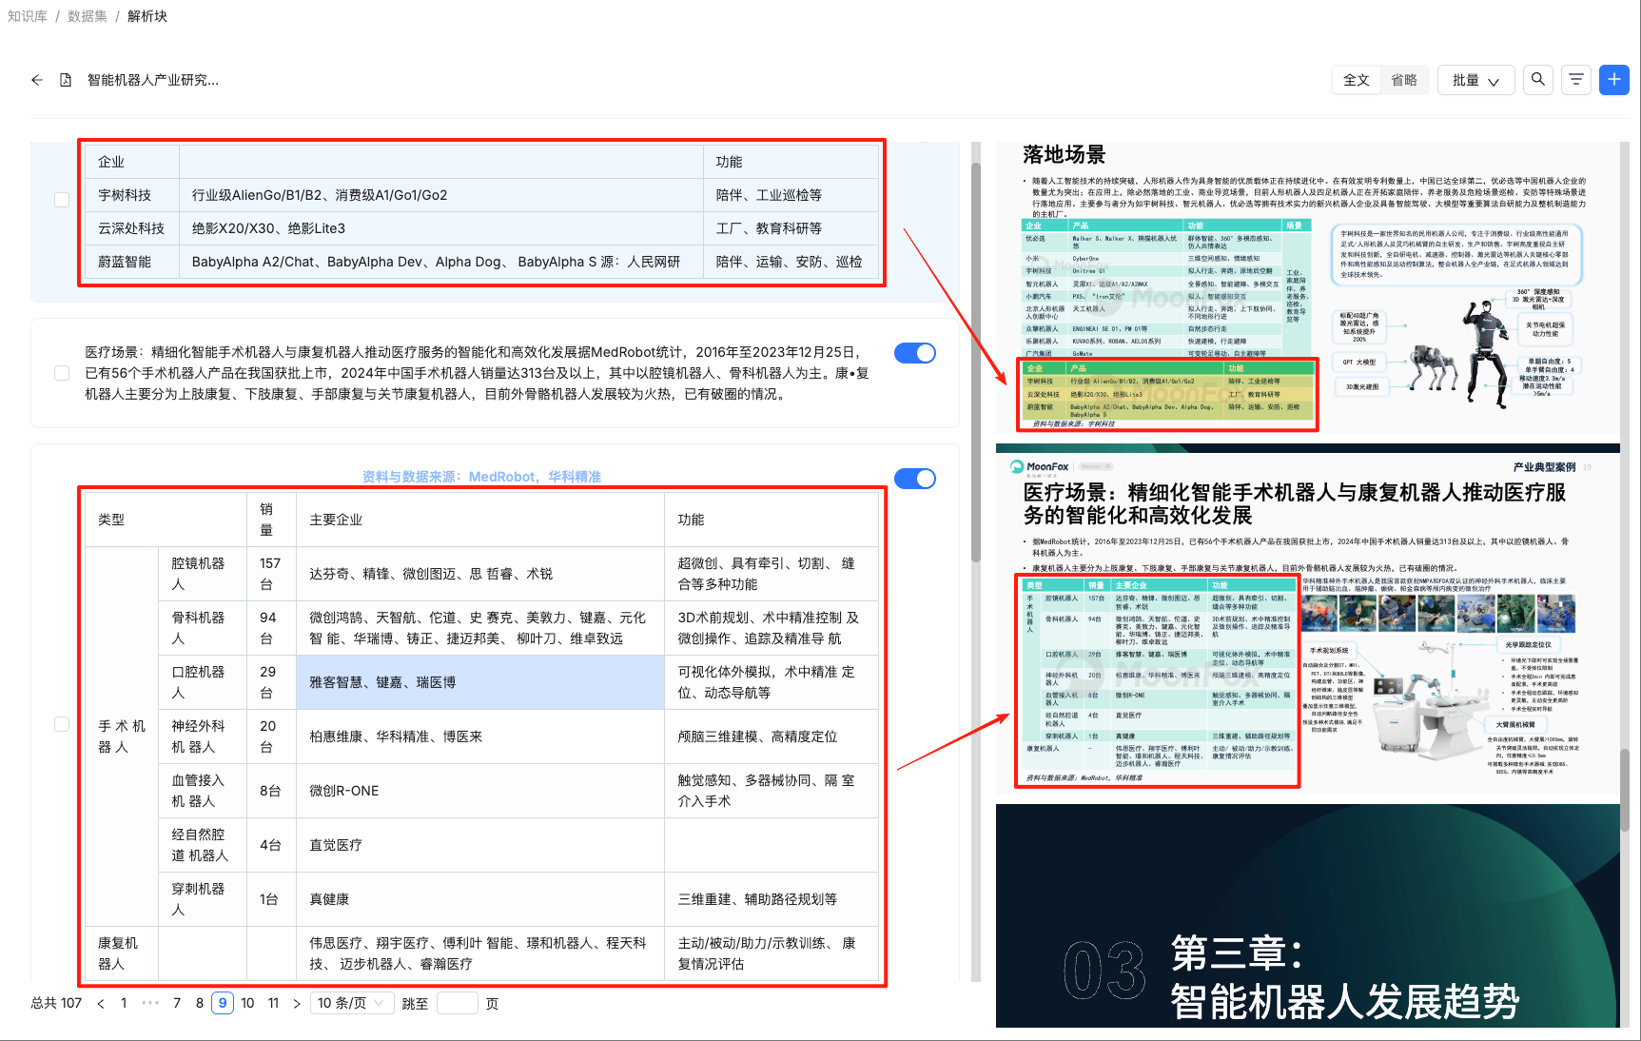Click the blue plus add-chunk button

[1614, 80]
